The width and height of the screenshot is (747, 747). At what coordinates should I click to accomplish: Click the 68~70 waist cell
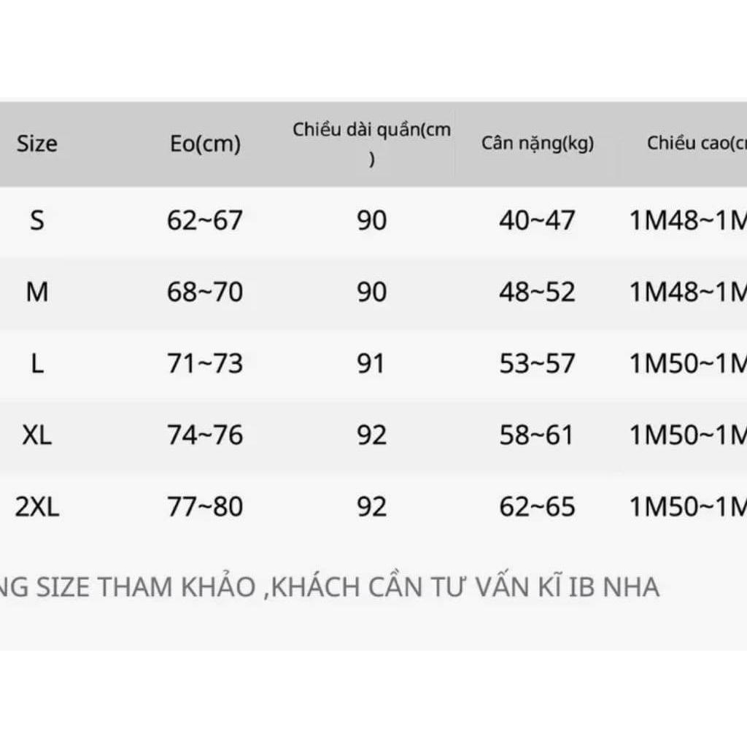(x=205, y=293)
